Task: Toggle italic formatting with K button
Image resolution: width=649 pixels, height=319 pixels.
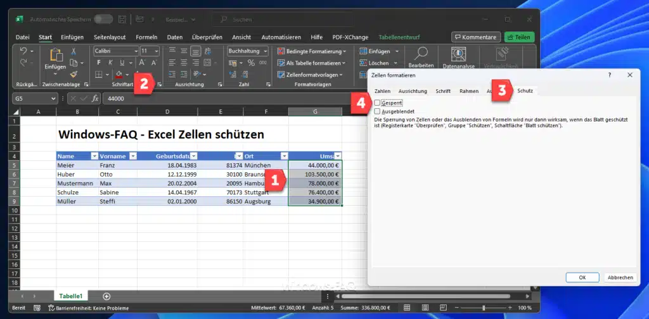Action: click(x=110, y=63)
